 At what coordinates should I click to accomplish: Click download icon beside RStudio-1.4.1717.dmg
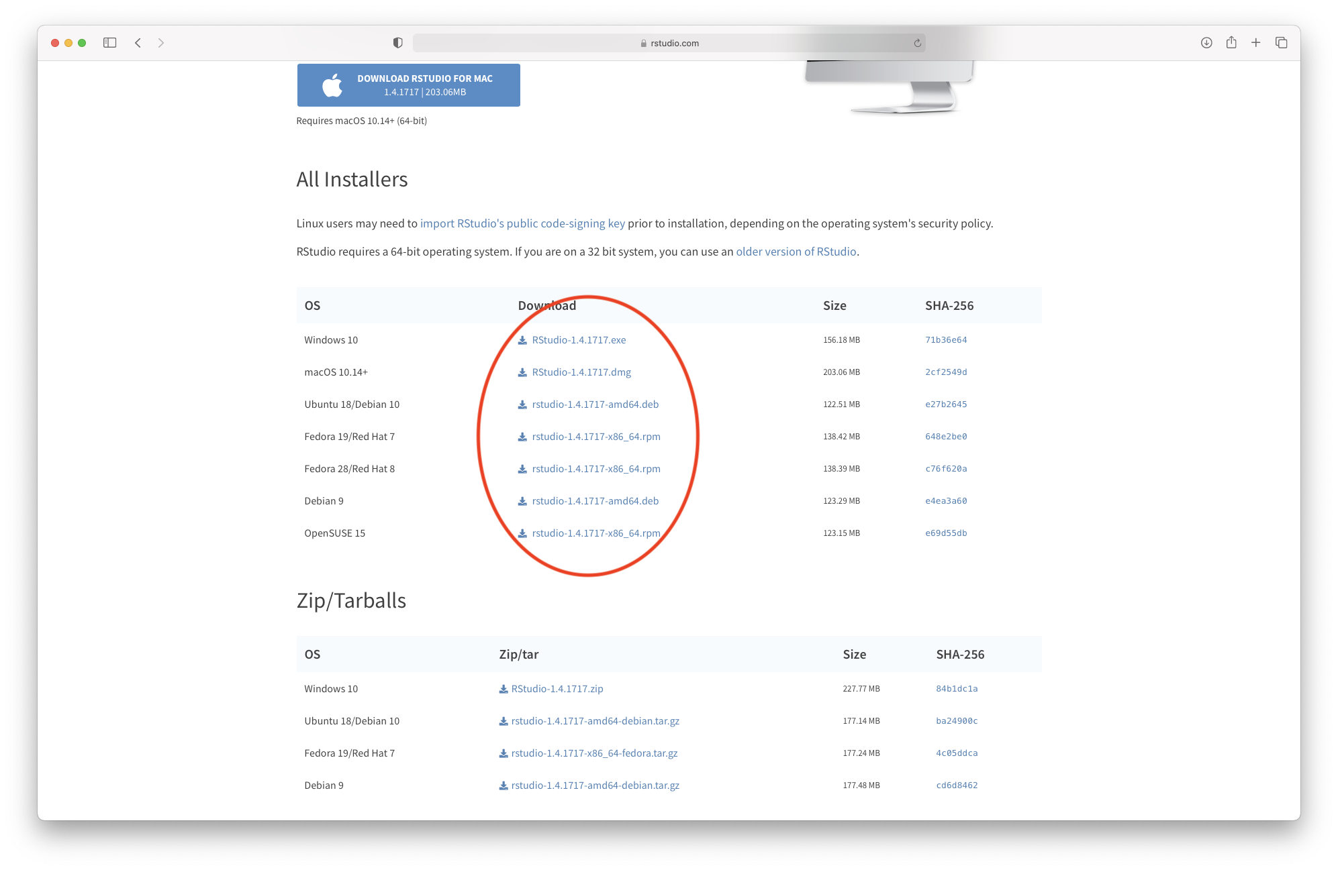pyautogui.click(x=522, y=372)
